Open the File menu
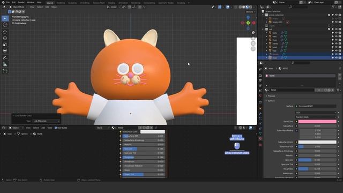Screen dimensions: 343x193 tap(8, 2)
